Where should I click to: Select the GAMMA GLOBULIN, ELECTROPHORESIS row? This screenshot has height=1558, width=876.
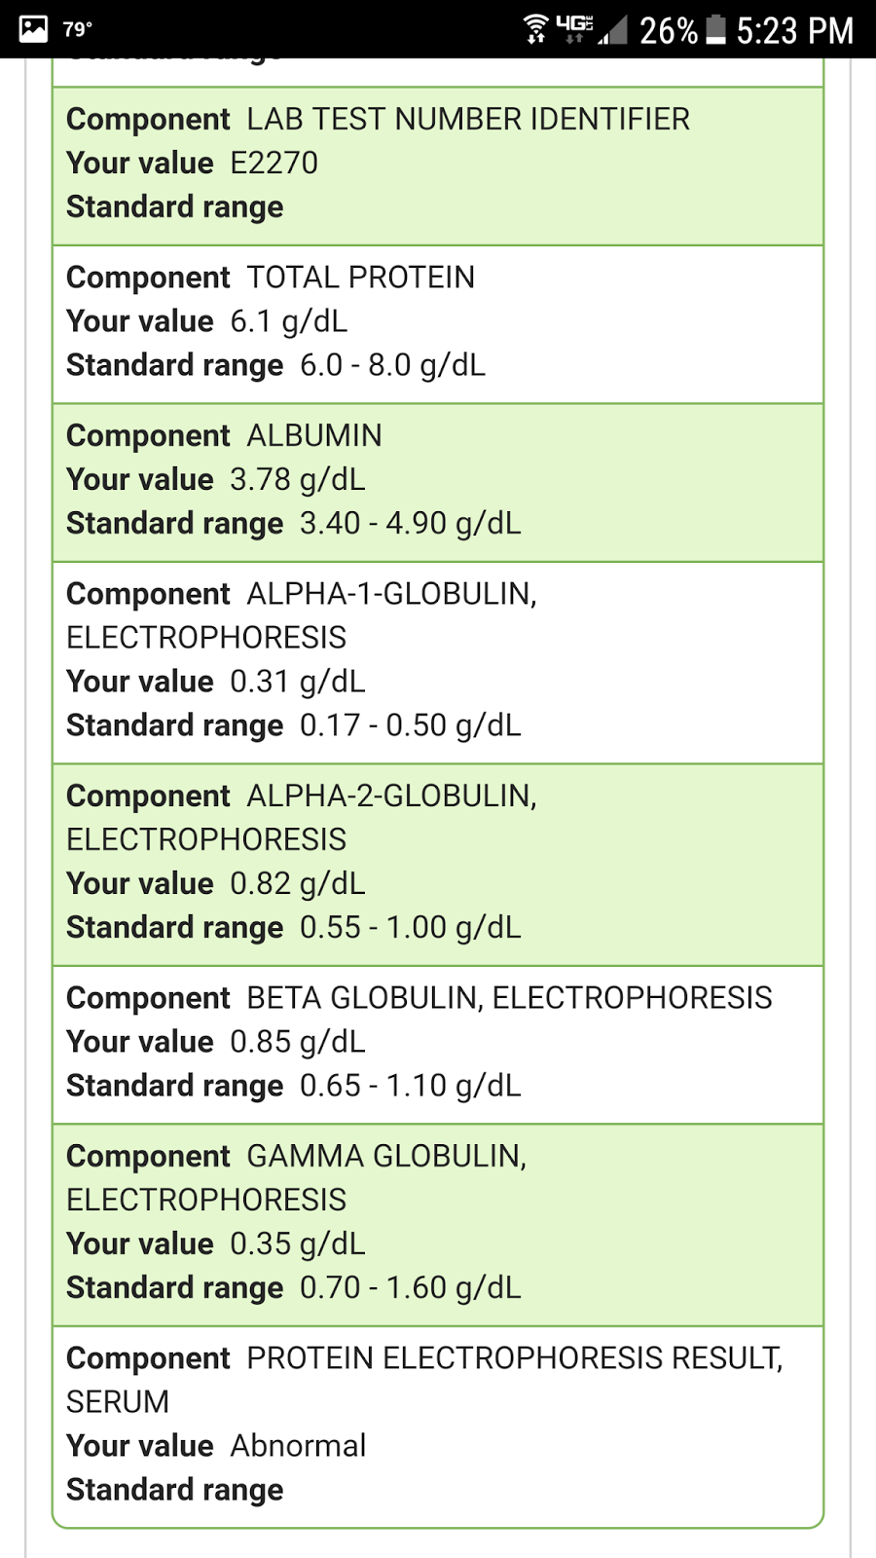[x=438, y=1225]
